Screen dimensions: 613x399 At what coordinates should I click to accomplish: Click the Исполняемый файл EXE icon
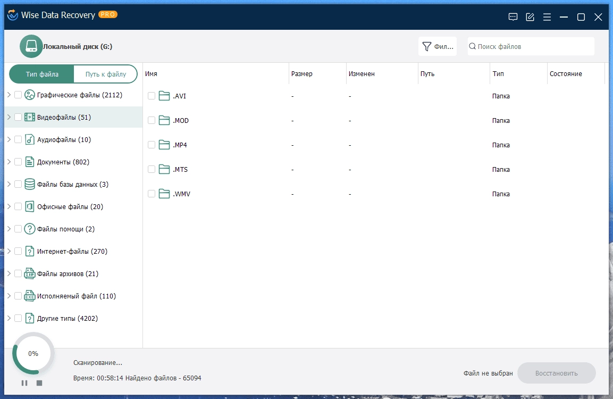tap(30, 295)
